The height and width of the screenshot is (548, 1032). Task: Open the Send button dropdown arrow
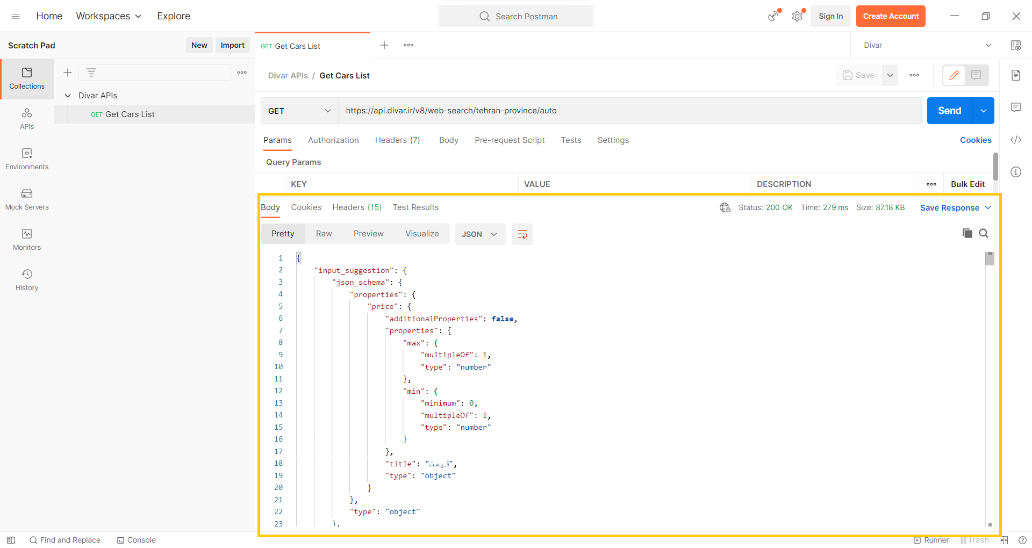point(984,111)
